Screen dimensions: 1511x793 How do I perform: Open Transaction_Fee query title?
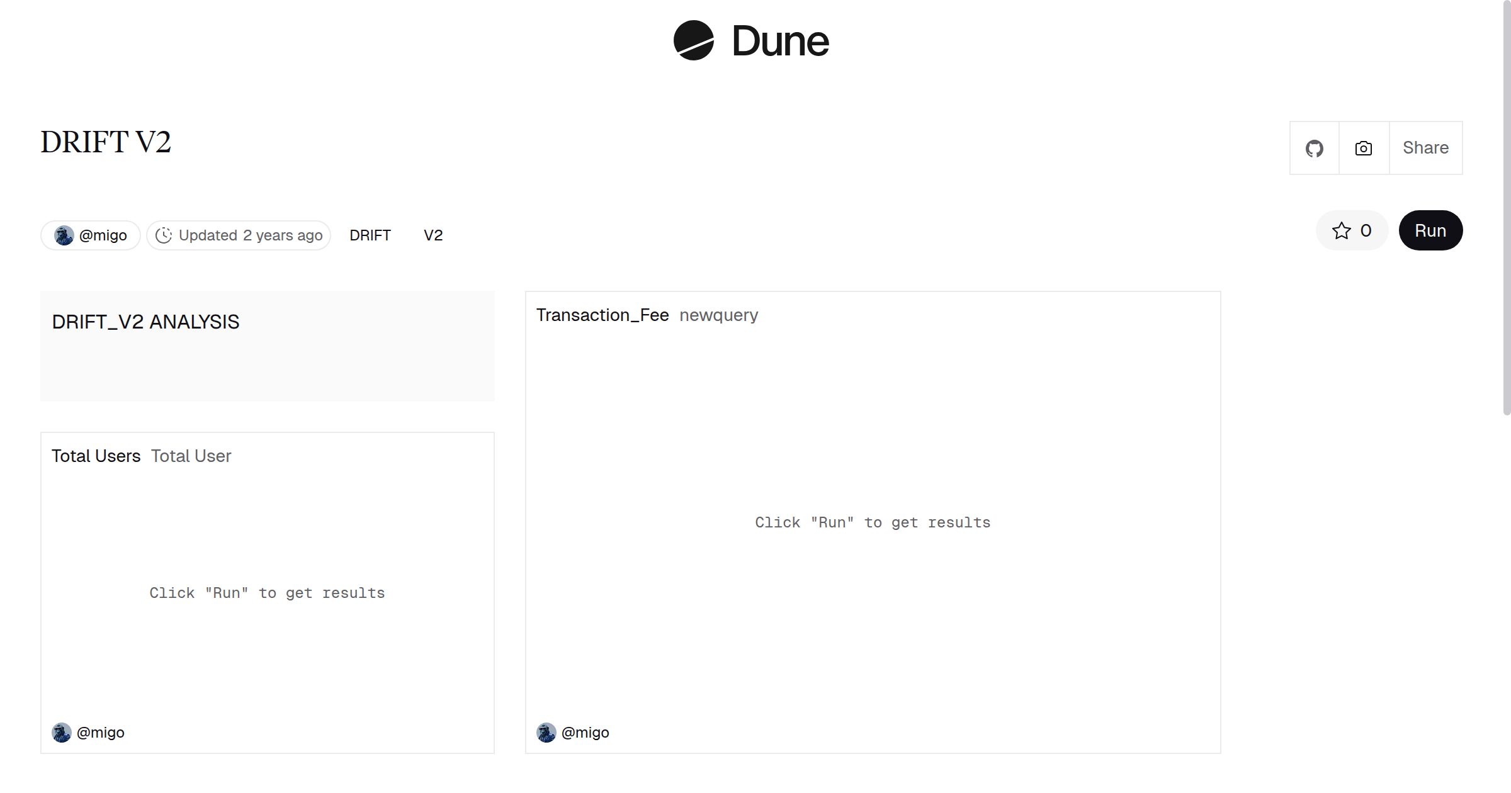tap(602, 315)
